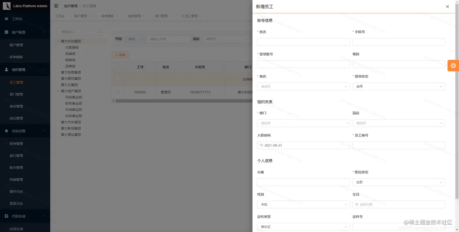Toggle the select-all checkbox in employee table

tap(118, 67)
